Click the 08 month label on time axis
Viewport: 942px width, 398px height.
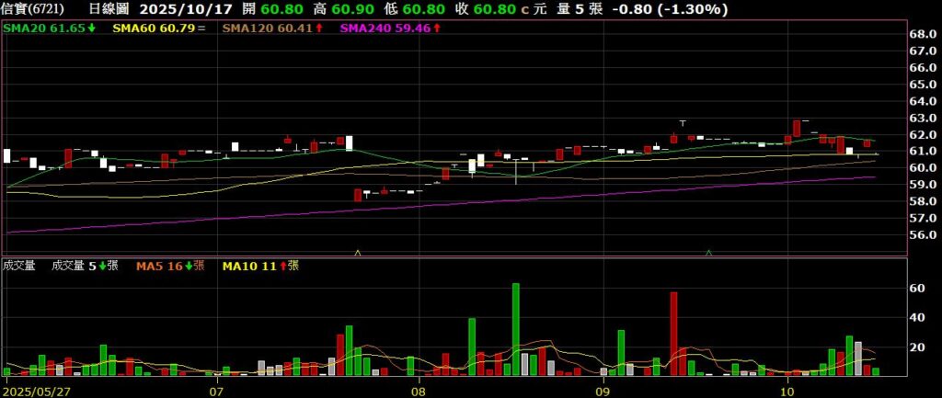pos(418,390)
